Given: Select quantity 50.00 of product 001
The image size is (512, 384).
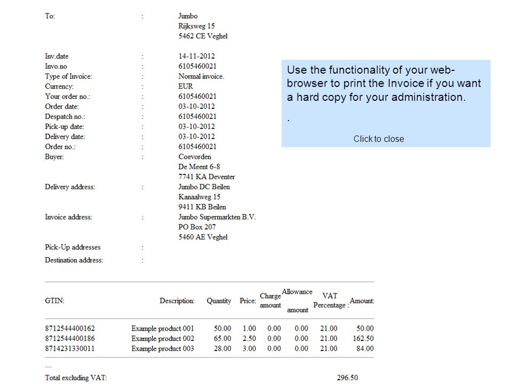Looking at the screenshot, I should 222,329.
